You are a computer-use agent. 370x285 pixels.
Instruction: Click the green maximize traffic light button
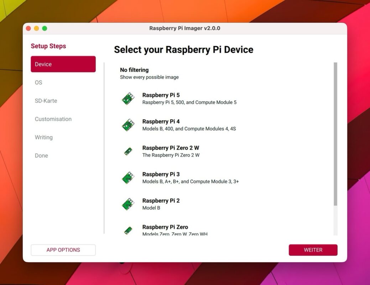[45, 28]
